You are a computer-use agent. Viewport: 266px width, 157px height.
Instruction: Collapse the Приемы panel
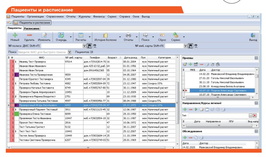256,58
